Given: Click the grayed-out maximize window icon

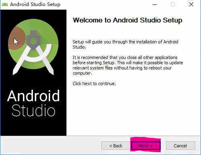Looking at the screenshot, I should click(x=173, y=4).
